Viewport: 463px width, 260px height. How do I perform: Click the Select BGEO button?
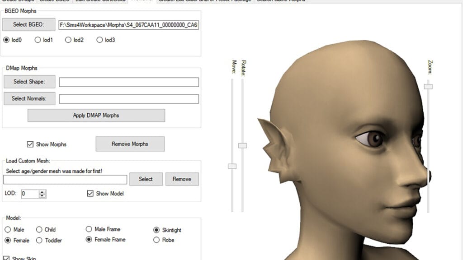tap(28, 24)
